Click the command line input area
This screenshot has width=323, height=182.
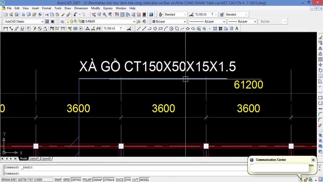tap(126, 173)
